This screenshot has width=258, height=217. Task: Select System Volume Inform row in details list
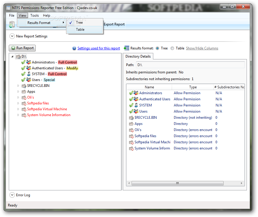click(185, 148)
